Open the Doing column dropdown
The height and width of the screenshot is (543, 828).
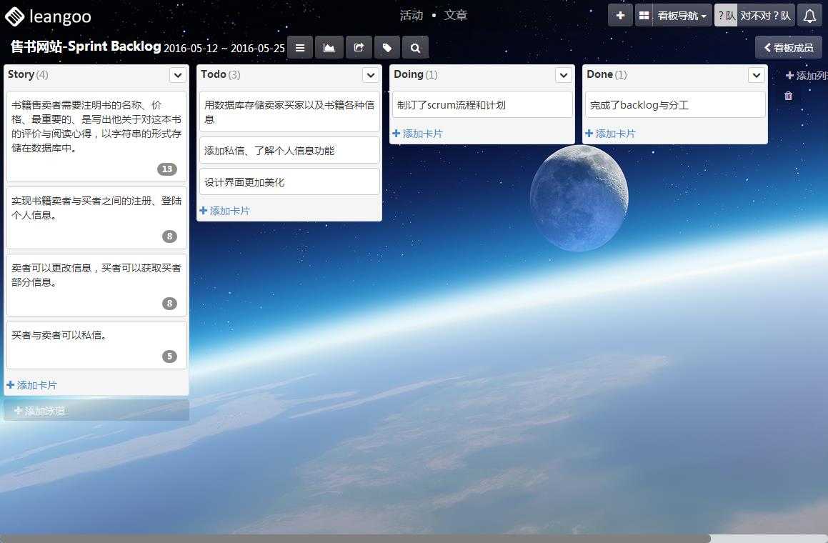point(564,74)
